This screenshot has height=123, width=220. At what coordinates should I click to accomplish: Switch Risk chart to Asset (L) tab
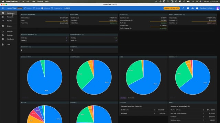(x=123, y=98)
